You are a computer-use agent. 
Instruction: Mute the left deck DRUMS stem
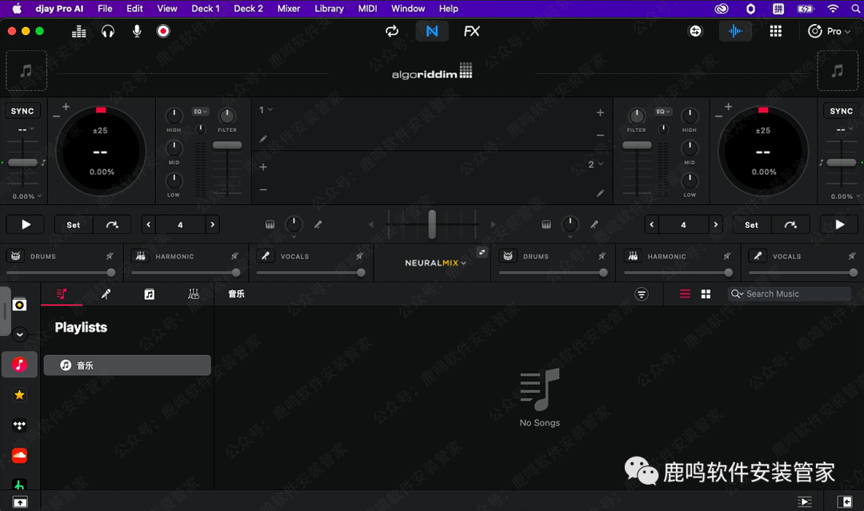click(x=16, y=256)
